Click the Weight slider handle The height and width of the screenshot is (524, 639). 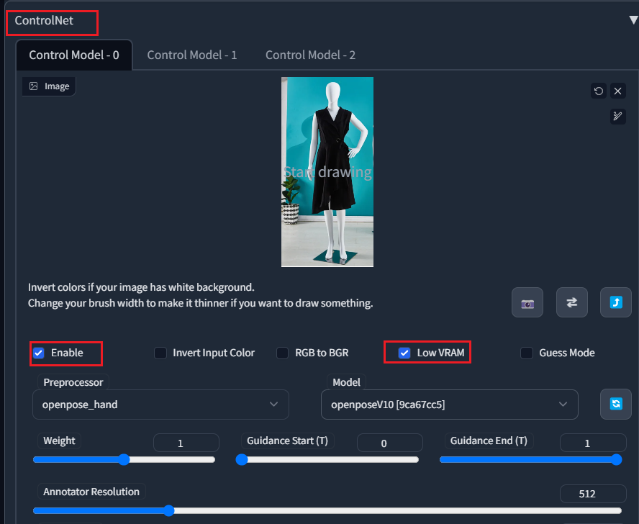pos(124,460)
